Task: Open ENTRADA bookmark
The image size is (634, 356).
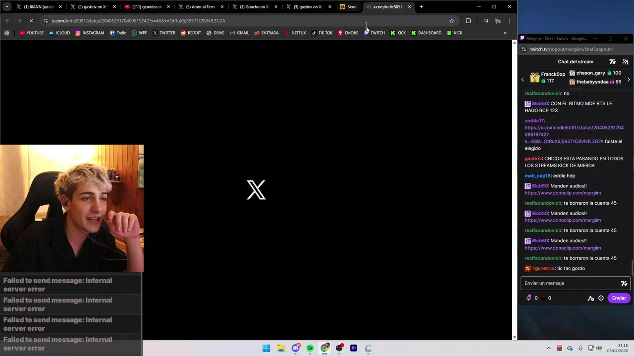Action: [266, 33]
